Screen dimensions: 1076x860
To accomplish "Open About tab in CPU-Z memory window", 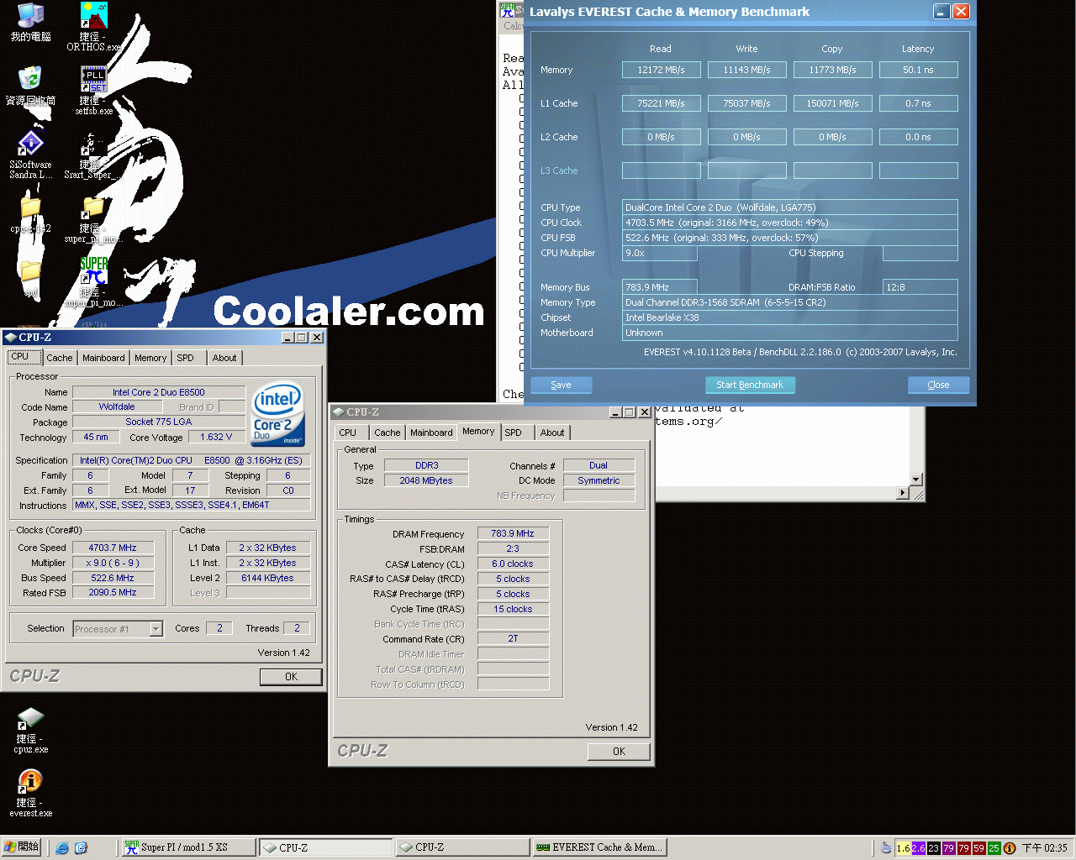I will pos(552,433).
